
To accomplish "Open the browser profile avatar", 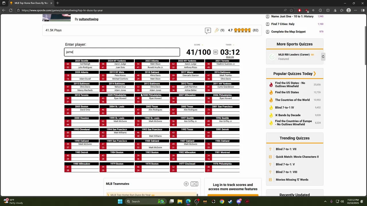I will click(x=349, y=10).
